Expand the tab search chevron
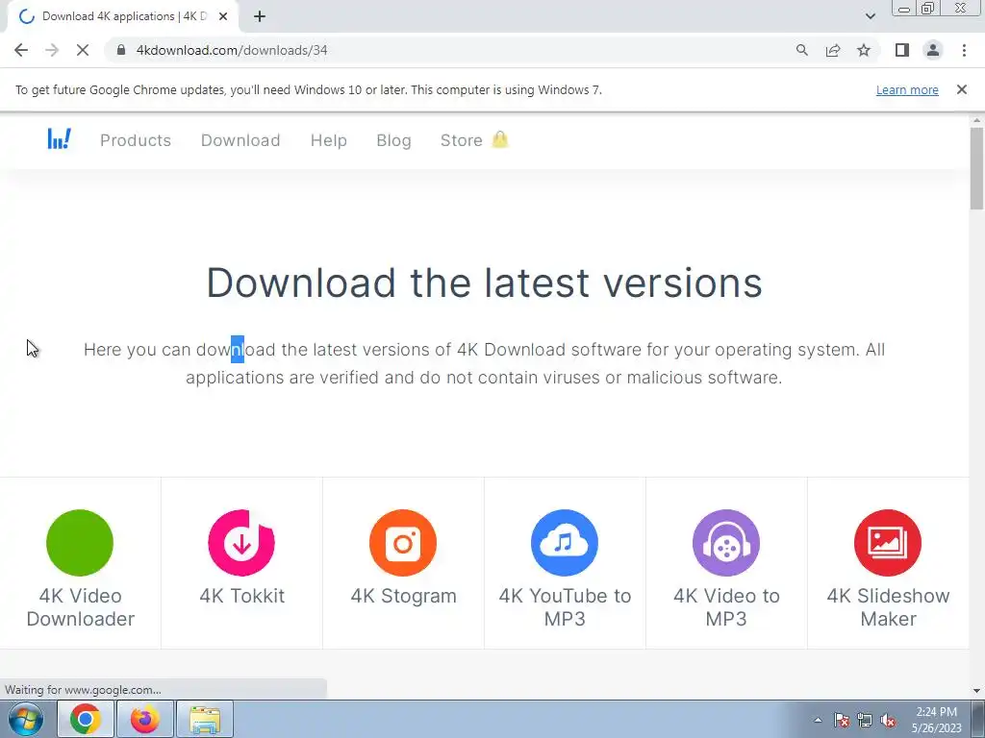 pos(870,16)
